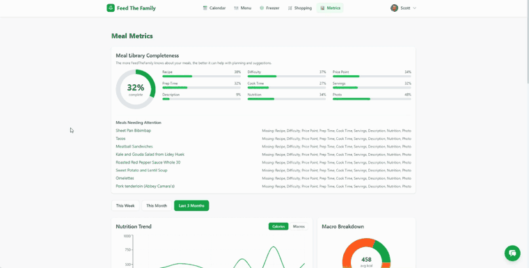Open the Tacos meal link

120,139
